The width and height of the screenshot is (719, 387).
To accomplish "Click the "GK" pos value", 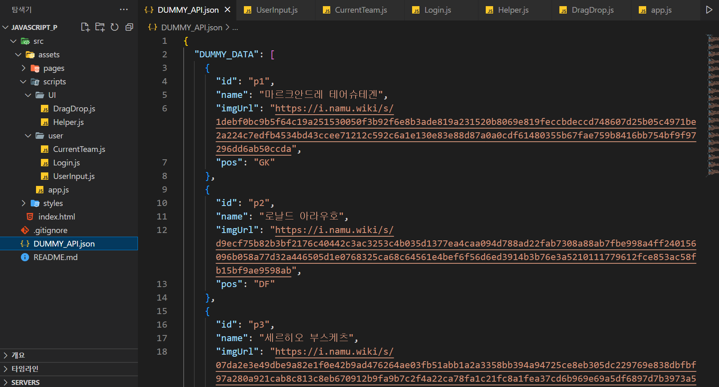I will point(264,163).
